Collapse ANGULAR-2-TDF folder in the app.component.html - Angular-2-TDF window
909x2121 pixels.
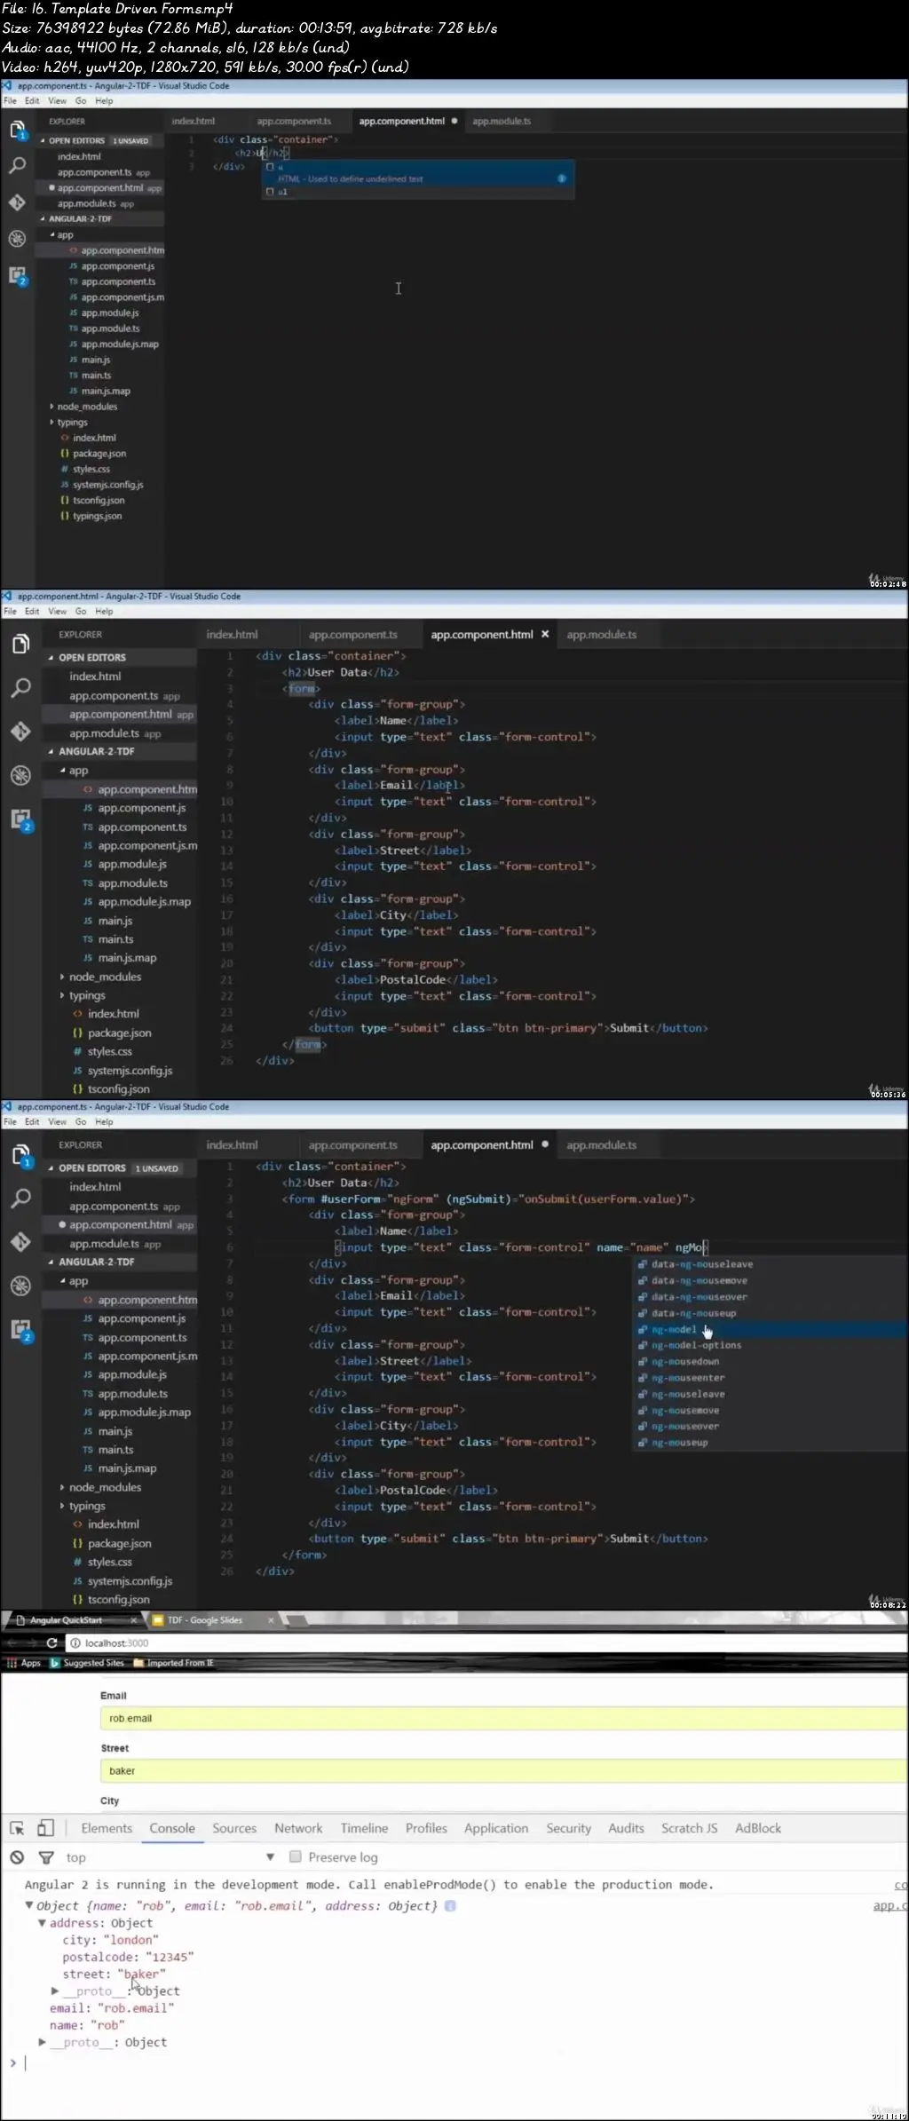51,751
